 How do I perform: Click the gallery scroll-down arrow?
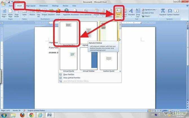click(x=120, y=71)
